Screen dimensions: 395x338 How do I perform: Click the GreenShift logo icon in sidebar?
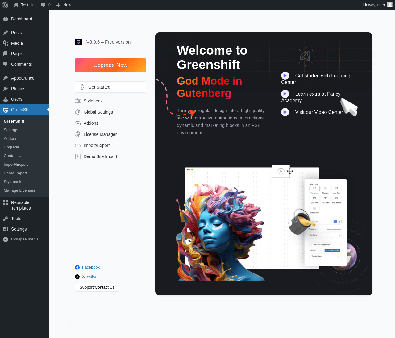point(6,110)
